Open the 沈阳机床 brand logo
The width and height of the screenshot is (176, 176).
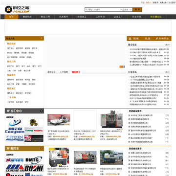15,168
